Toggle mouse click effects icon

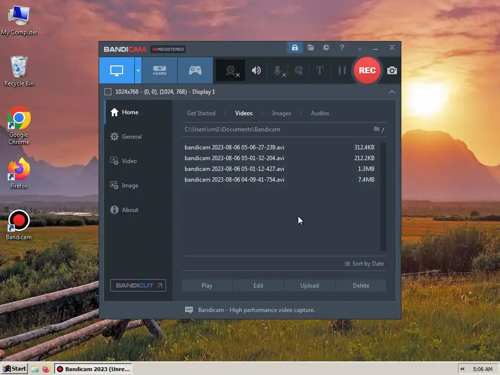(x=299, y=70)
